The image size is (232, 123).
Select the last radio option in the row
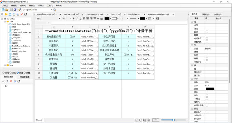pyautogui.click(x=25, y=73)
